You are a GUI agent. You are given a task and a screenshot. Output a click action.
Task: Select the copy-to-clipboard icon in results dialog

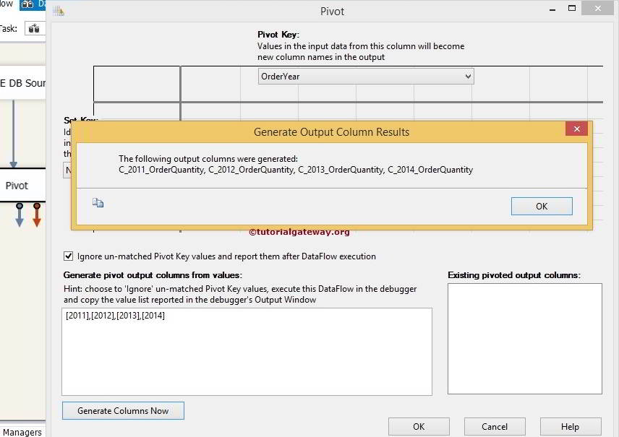(98, 203)
